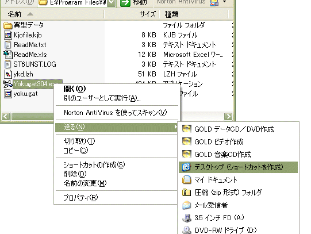Choose 削除(D) from the context menu
The image size is (311, 234).
(x=117, y=174)
